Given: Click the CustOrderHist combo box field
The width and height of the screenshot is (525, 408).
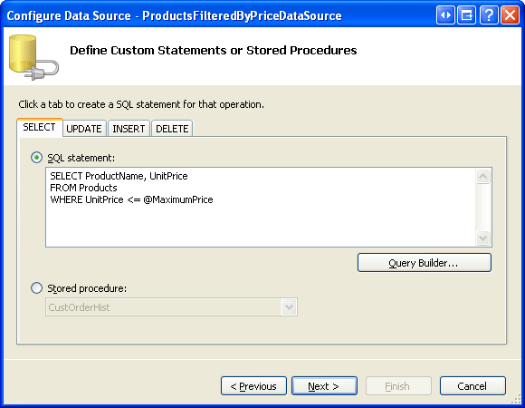Looking at the screenshot, I should pos(171,307).
